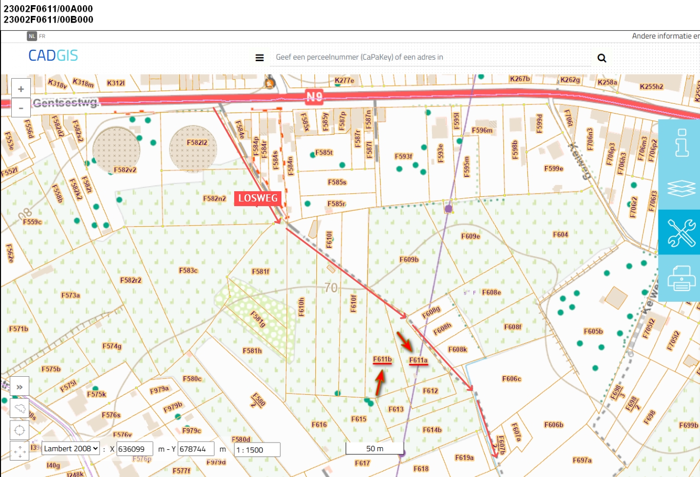Zoom to full Belgium extent map icon
Viewport: 700px width, 477px height.
[20, 409]
